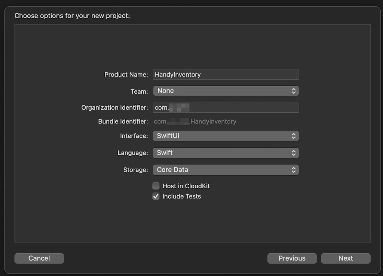Click the chevron arrows on Language popup

[x=294, y=153]
